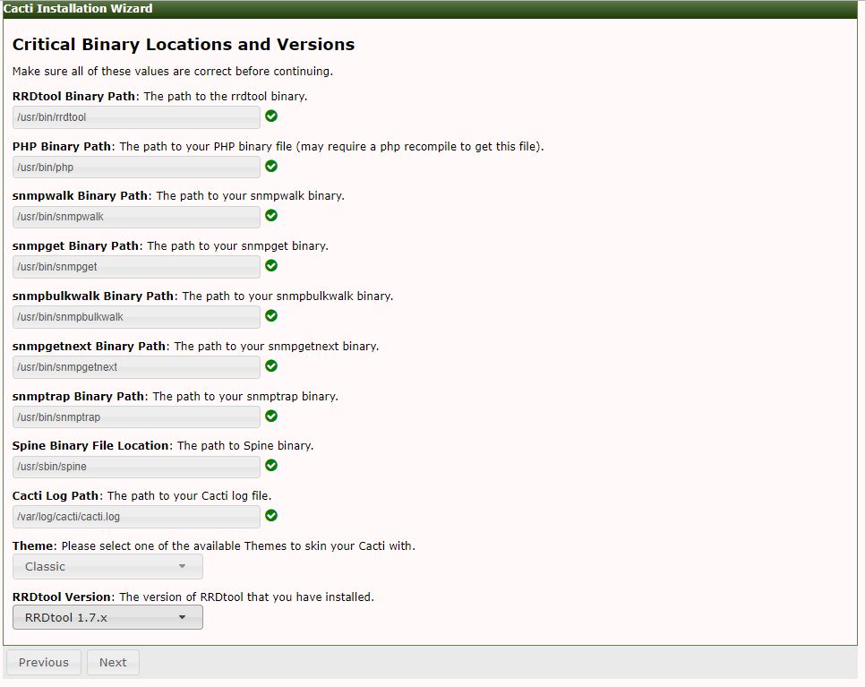This screenshot has width=865, height=687.
Task: Click the green checkmark beside Cacti log path
Action: tap(270, 515)
